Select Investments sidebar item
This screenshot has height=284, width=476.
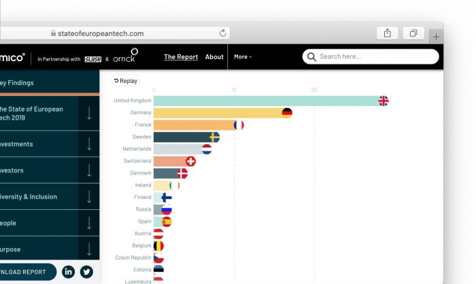click(x=39, y=144)
